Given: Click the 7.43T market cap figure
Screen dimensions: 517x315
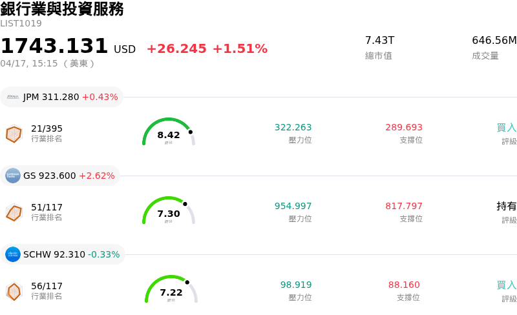Looking at the screenshot, I should click(x=379, y=41).
